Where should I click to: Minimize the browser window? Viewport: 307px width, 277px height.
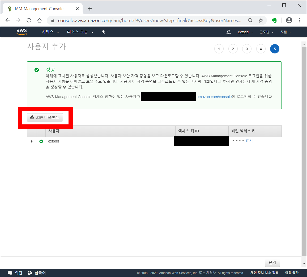[x=269, y=5]
